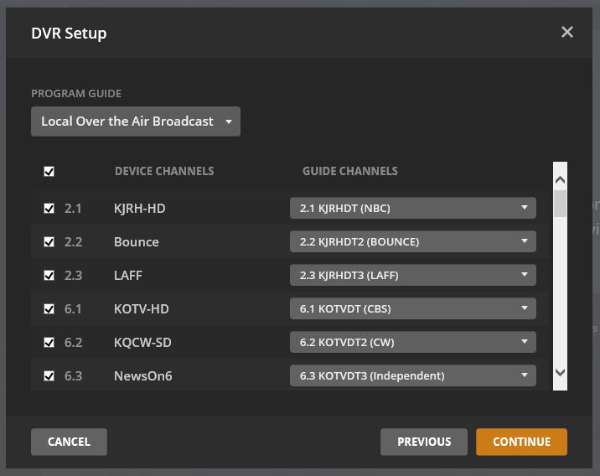Deselect channel 6.2 KQCW-SD
The image size is (600, 476).
(x=49, y=342)
